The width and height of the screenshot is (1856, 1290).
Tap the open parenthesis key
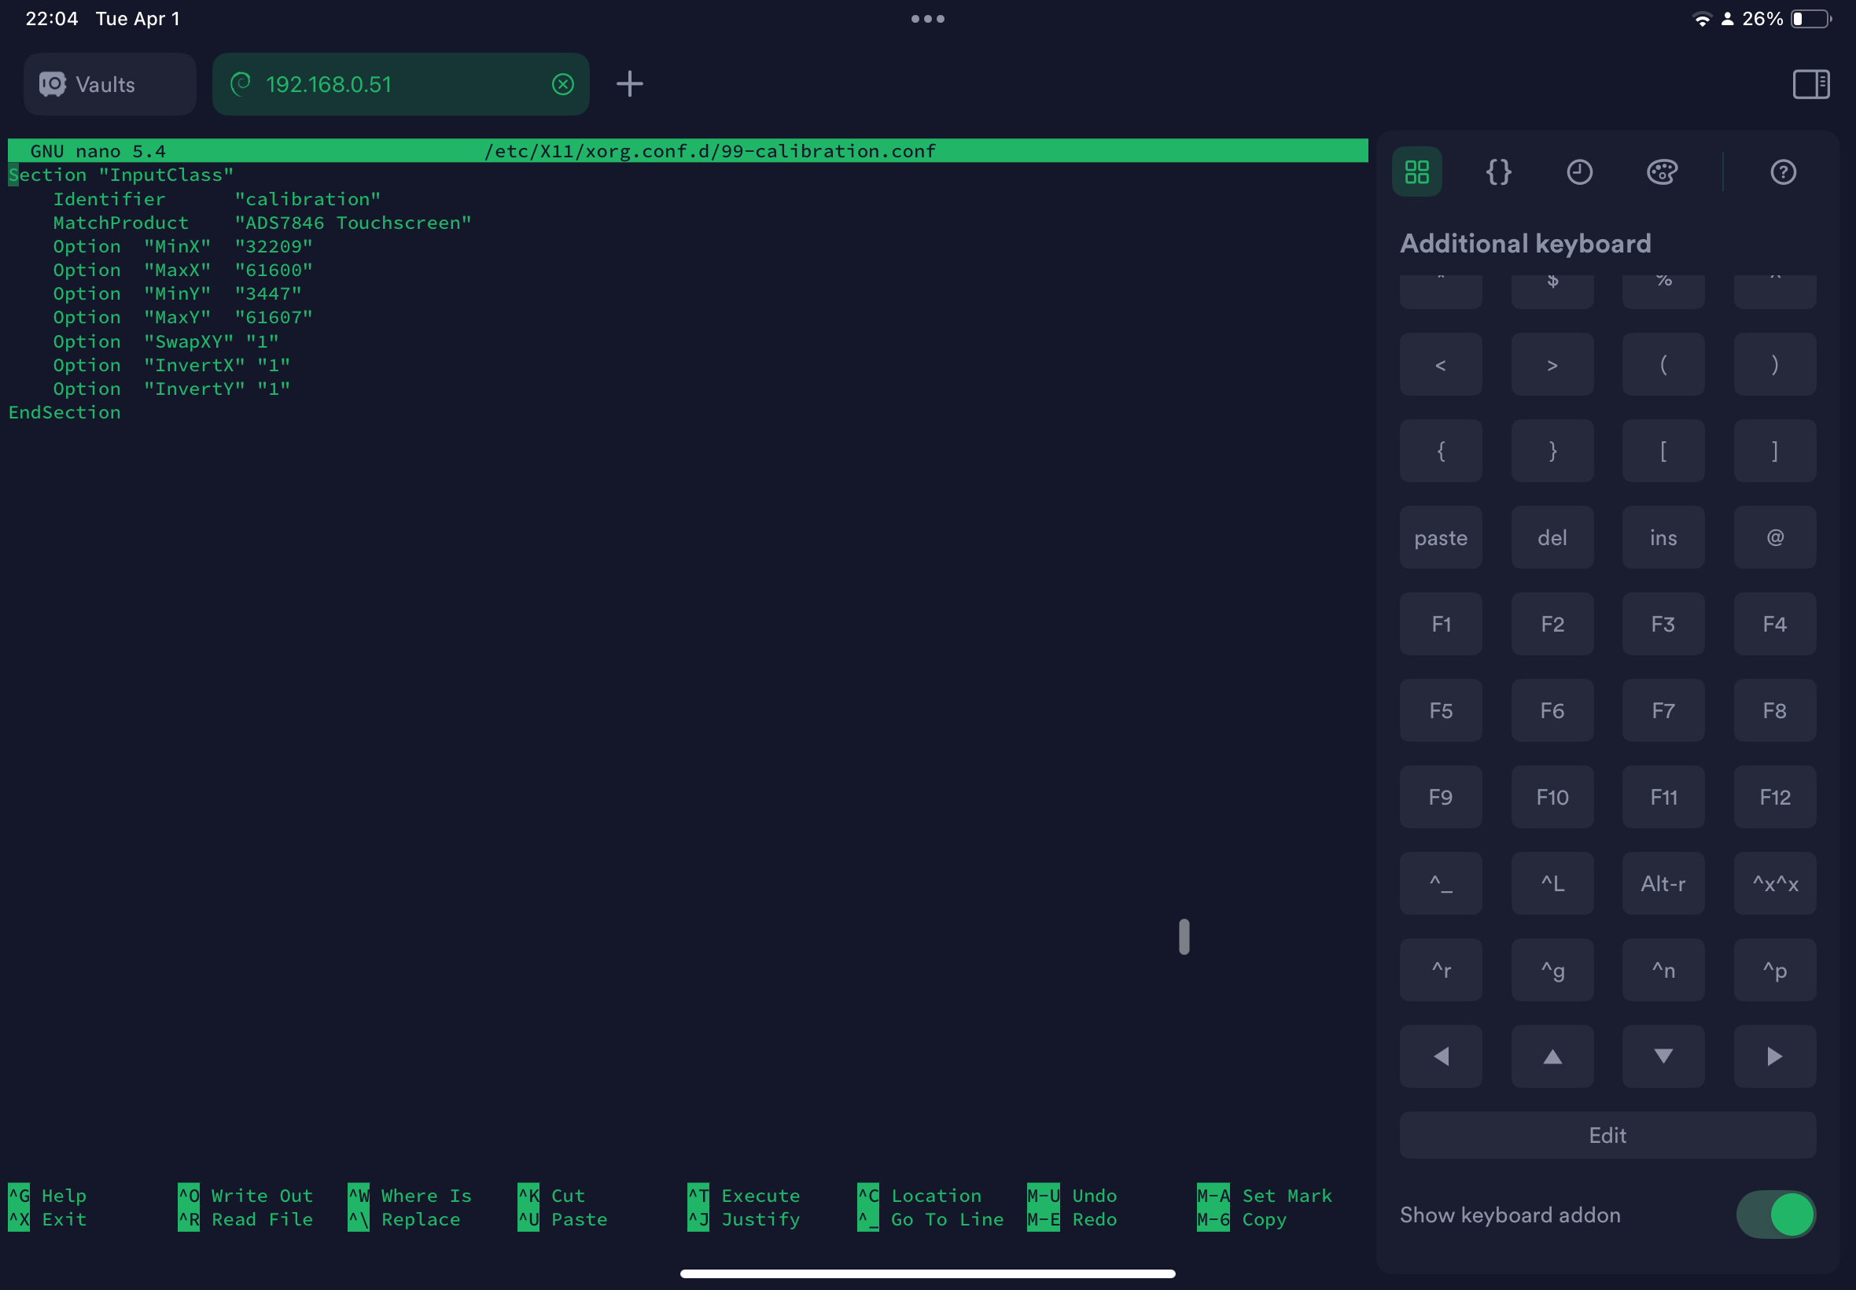coord(1663,364)
